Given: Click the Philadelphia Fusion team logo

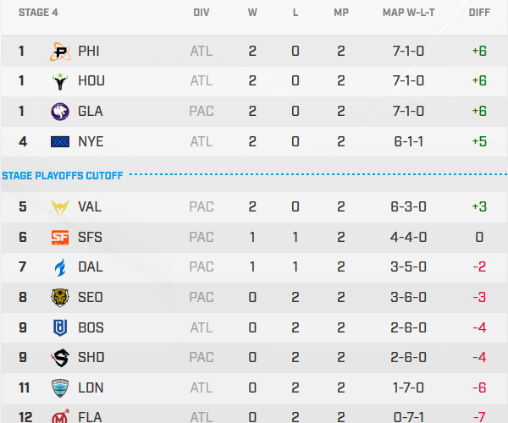Looking at the screenshot, I should coord(61,52).
